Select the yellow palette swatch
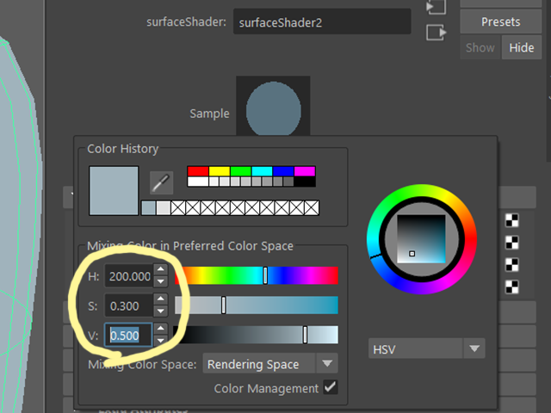The image size is (551, 413). click(x=220, y=171)
